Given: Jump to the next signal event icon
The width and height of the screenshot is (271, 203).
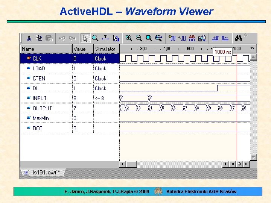Looking at the screenshot, I should [x=215, y=38].
